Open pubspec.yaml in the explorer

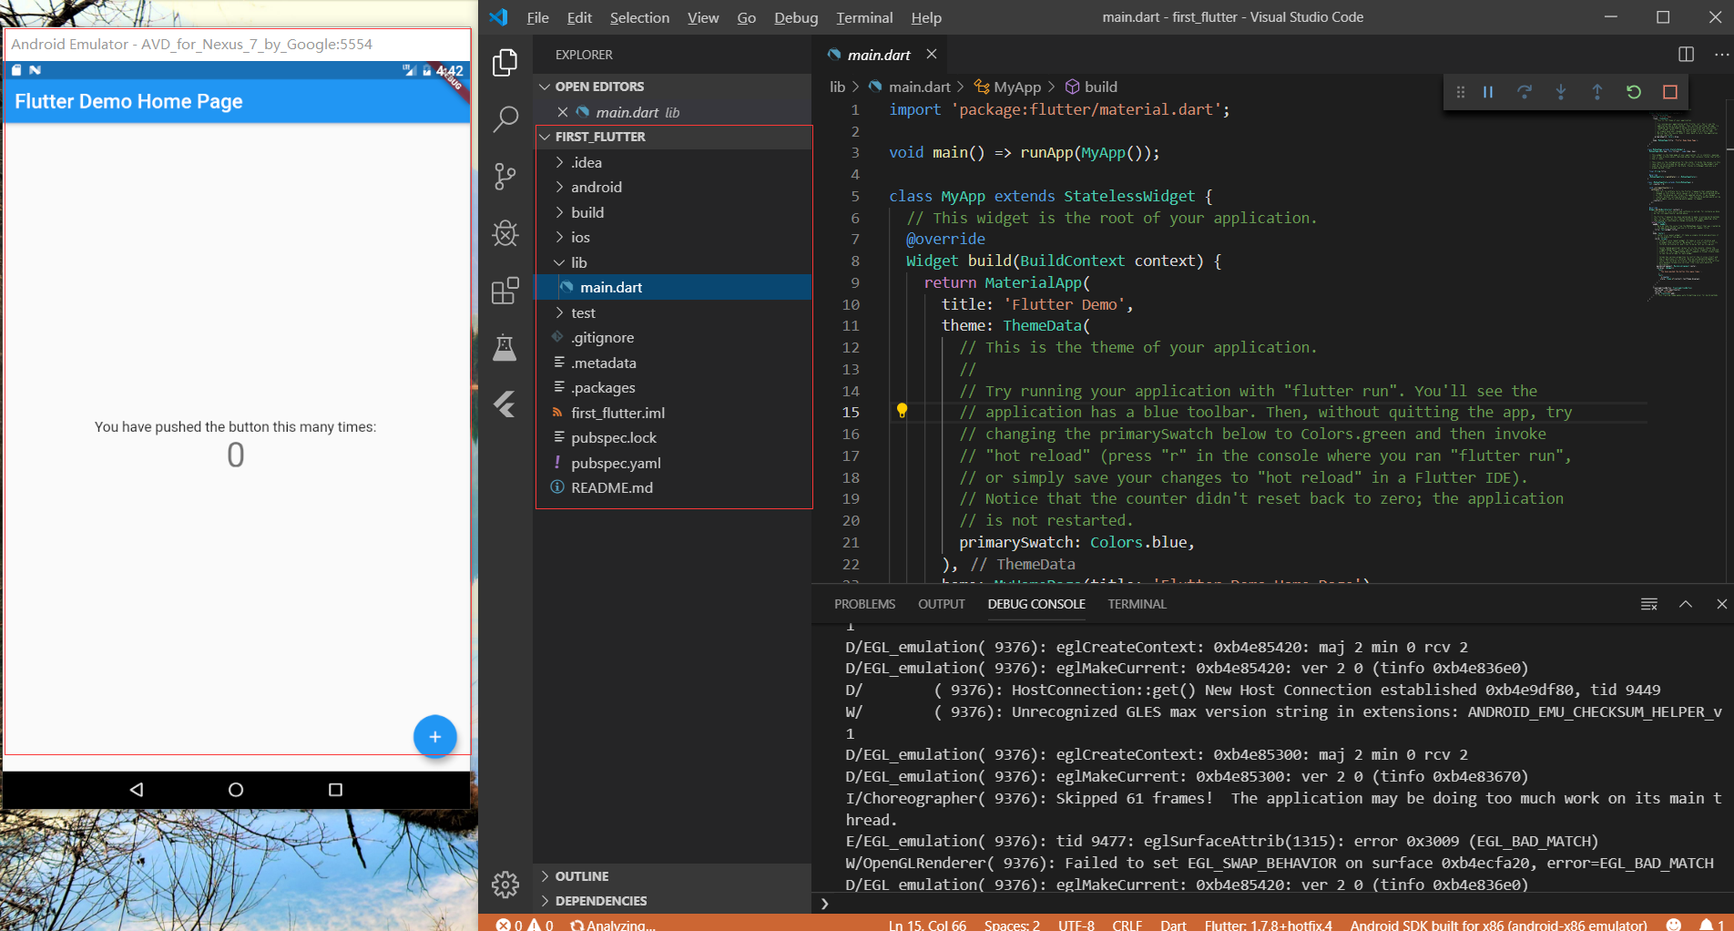click(x=674, y=463)
